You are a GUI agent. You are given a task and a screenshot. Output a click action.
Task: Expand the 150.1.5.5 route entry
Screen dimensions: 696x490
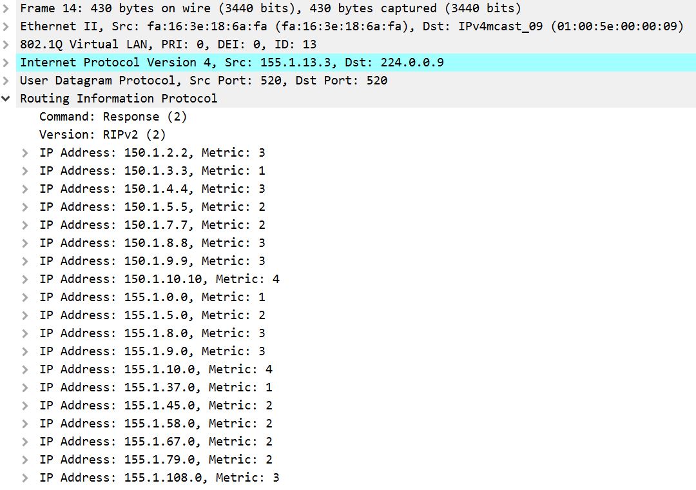tap(26, 207)
